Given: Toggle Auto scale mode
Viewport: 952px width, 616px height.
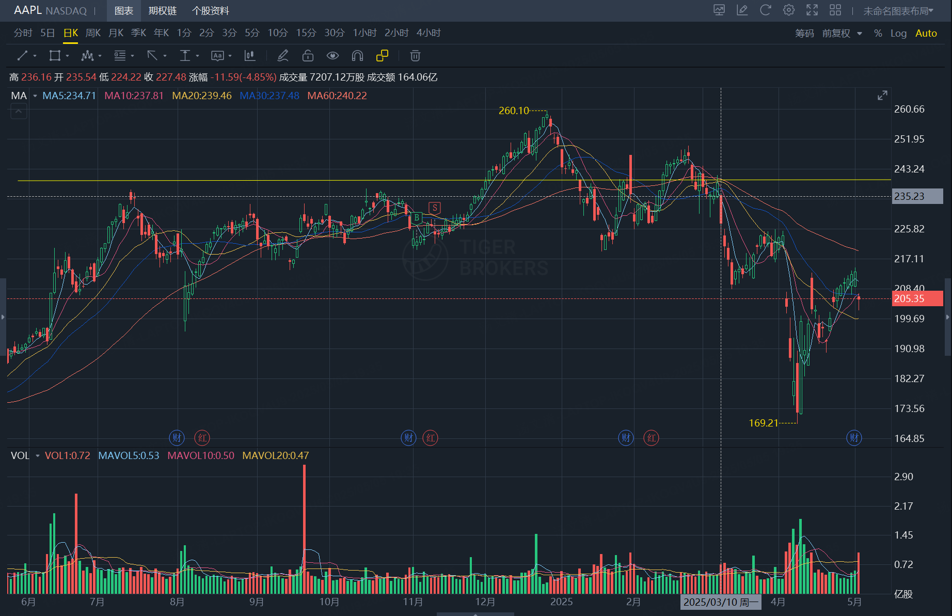Looking at the screenshot, I should coord(926,33).
